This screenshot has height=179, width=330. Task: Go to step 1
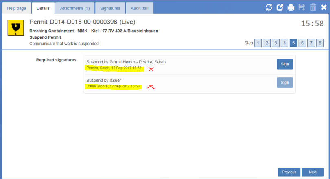point(258,43)
